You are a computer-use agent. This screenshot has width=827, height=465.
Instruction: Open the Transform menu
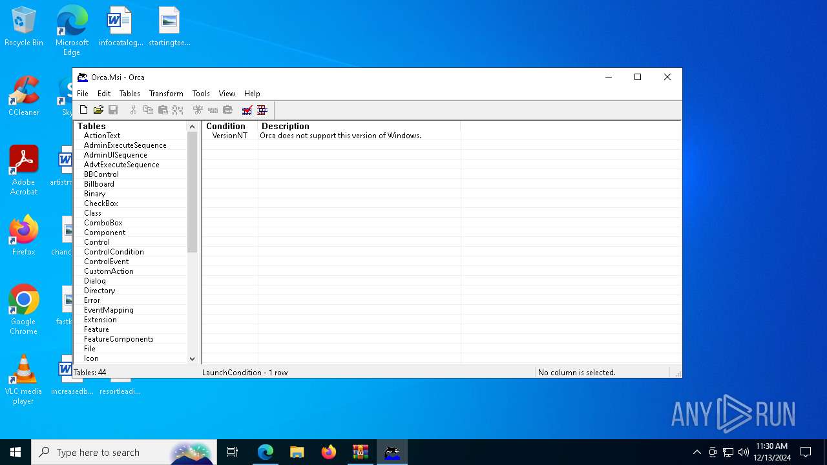tap(166, 94)
